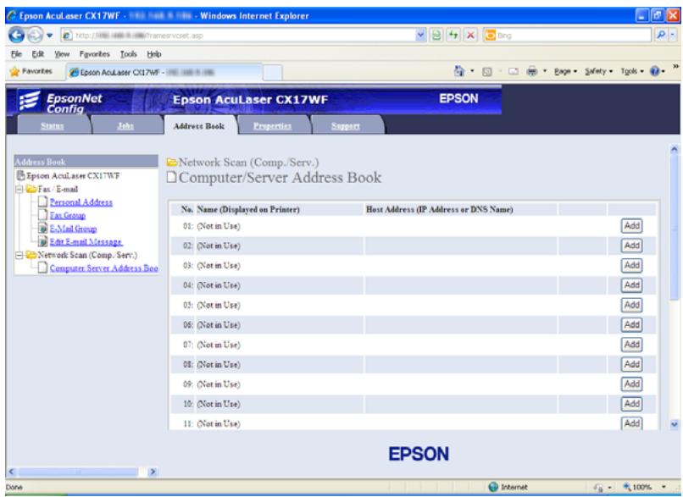Click the Internet zone globe icon
This screenshot has width=683, height=497.
click(493, 487)
